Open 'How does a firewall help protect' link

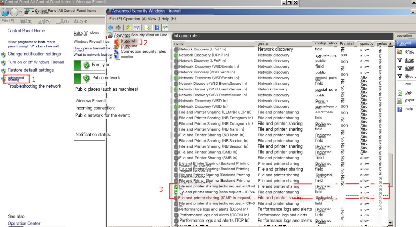(x=93, y=49)
